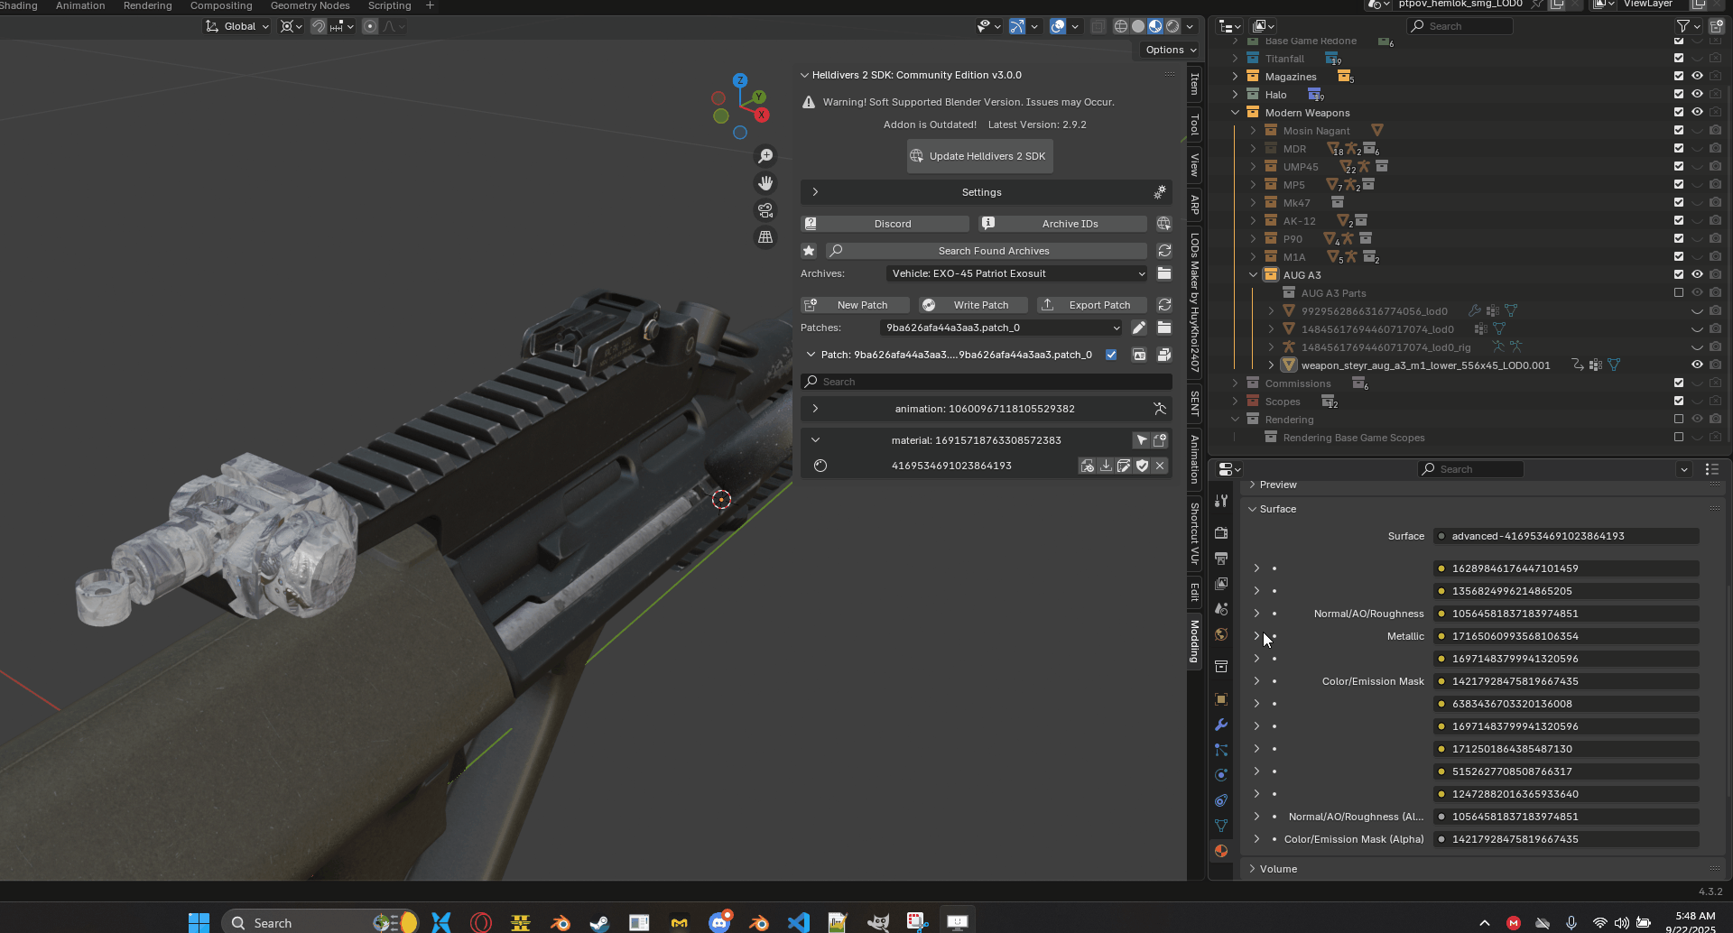Open the Archives dropdown showing Vehicle: EXO-45

(x=1016, y=273)
